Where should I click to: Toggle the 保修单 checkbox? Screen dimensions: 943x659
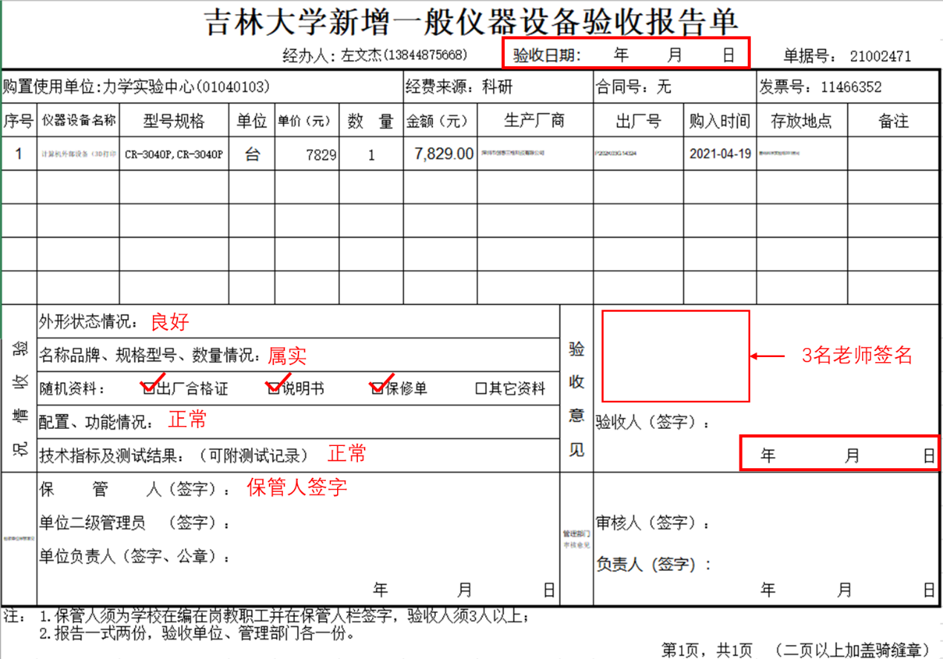coord(377,388)
